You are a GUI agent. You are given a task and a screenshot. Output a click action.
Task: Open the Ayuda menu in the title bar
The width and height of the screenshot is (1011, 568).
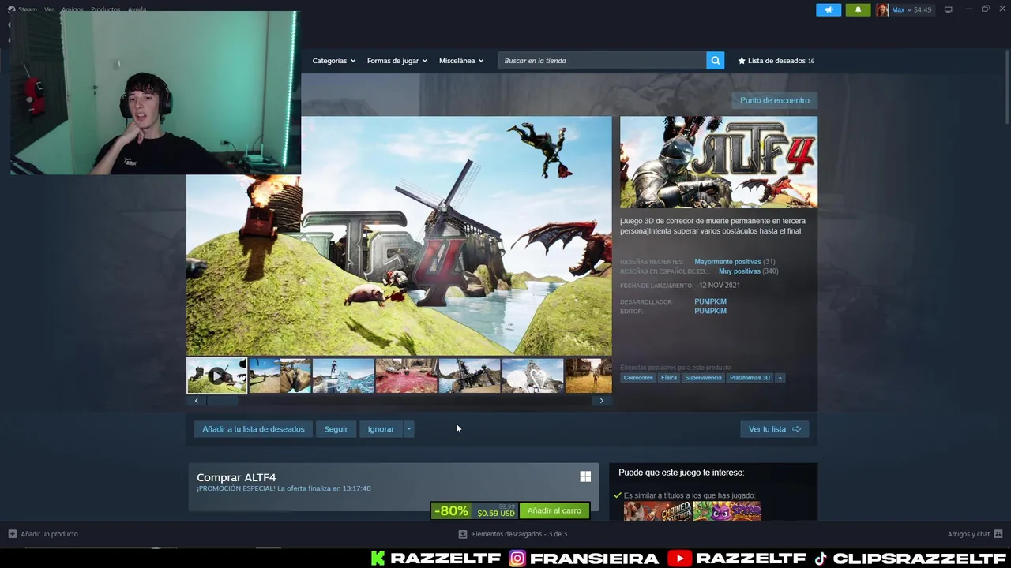tap(137, 9)
